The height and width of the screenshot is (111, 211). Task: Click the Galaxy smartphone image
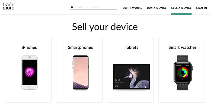point(80,72)
